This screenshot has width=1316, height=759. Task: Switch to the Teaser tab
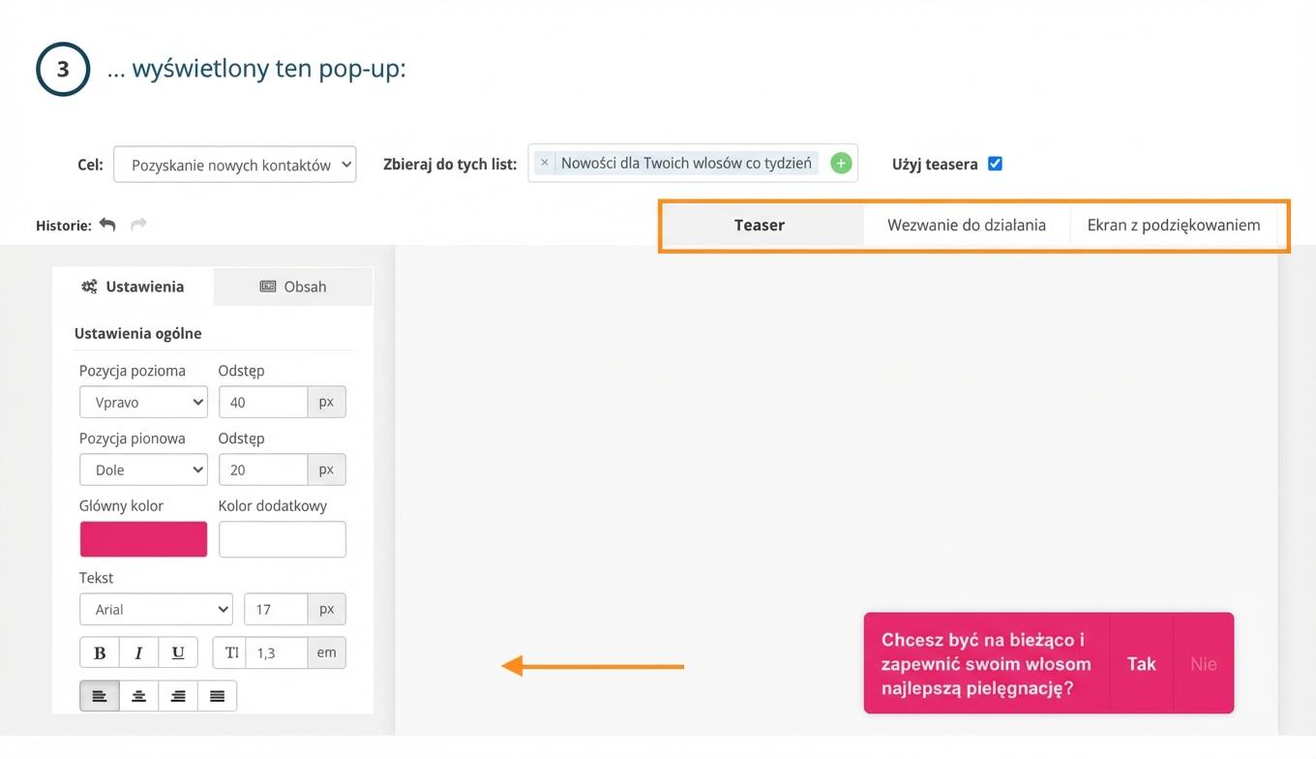coord(760,225)
